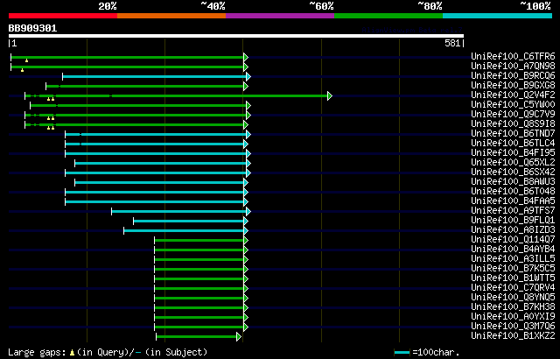Click the UniRef100_A0YXI9 hit label
The width and height of the screenshot is (560, 359).
[x=514, y=317]
